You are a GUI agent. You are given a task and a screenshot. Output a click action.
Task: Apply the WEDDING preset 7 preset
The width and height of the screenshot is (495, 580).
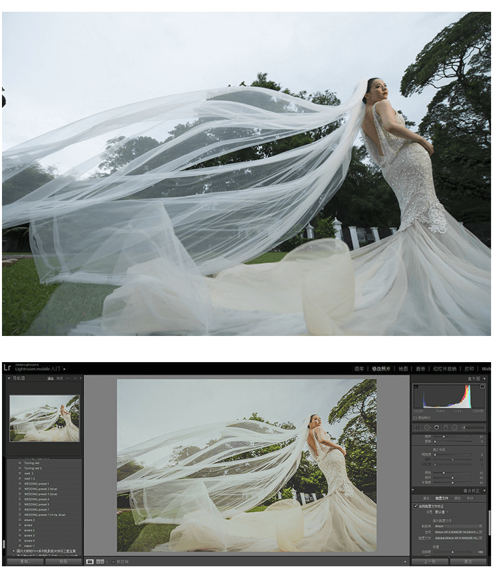click(x=37, y=510)
